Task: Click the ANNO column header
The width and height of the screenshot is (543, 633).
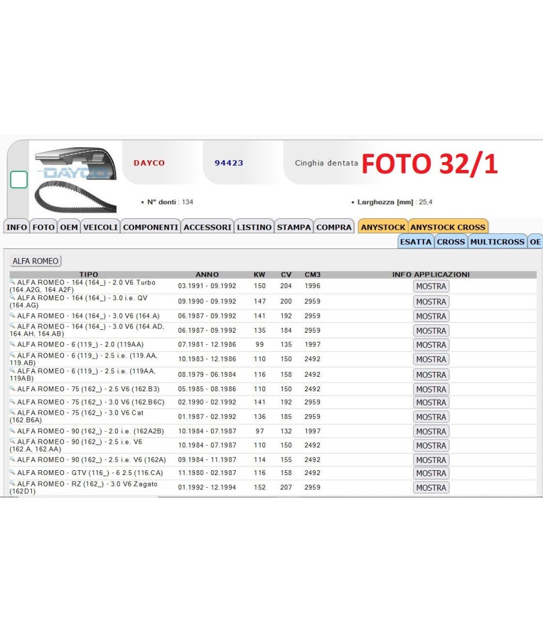Action: coord(207,274)
